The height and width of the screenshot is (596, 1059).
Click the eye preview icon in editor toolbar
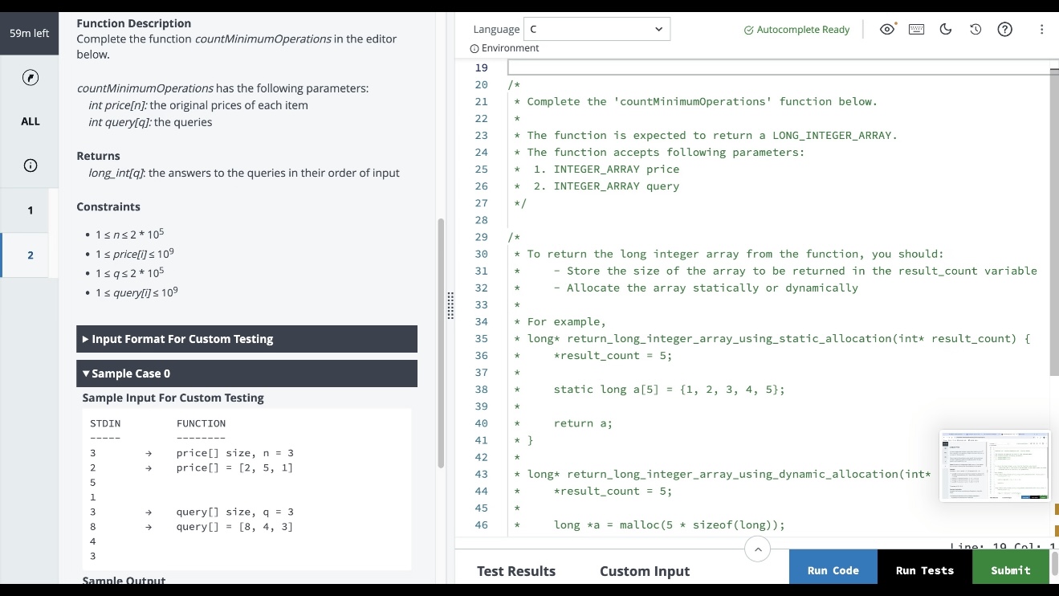(887, 30)
